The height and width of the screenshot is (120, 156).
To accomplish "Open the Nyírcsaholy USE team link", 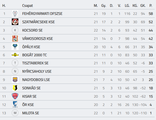I will pyautogui.click(x=37, y=71).
